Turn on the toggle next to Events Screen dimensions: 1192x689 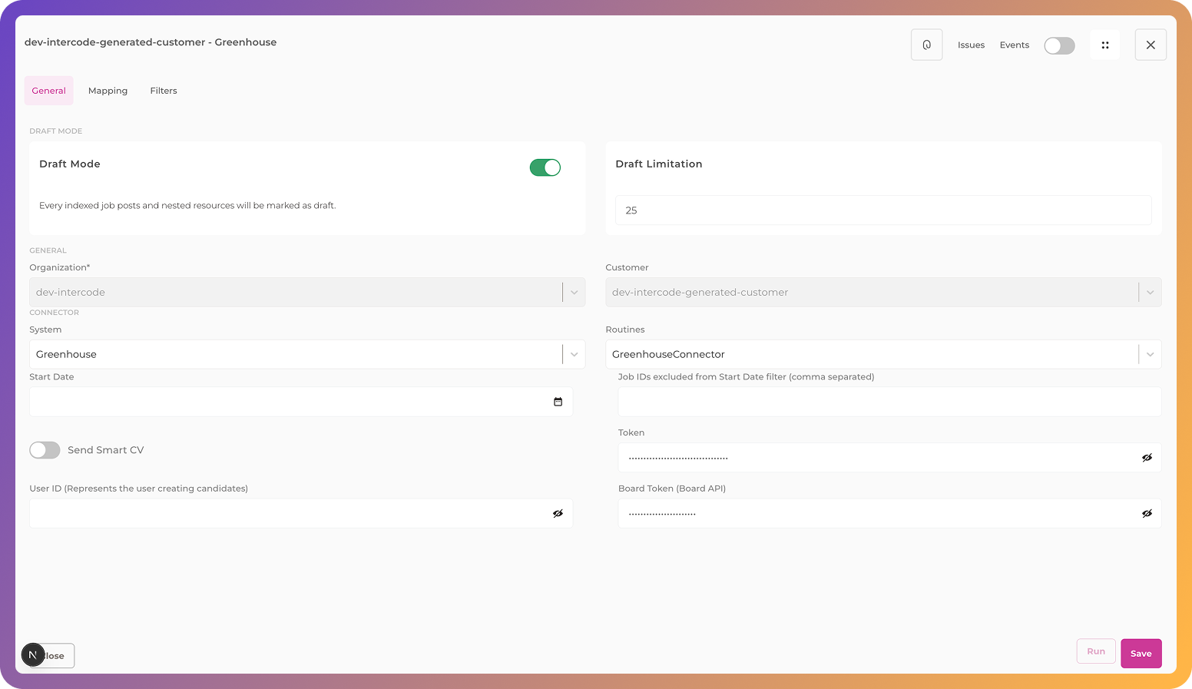tap(1059, 45)
